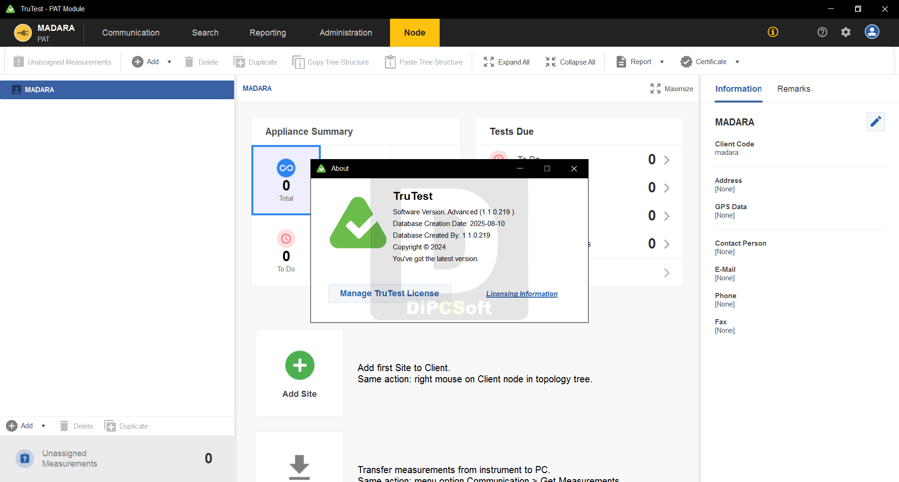Click the yellow info icon in header

click(773, 32)
